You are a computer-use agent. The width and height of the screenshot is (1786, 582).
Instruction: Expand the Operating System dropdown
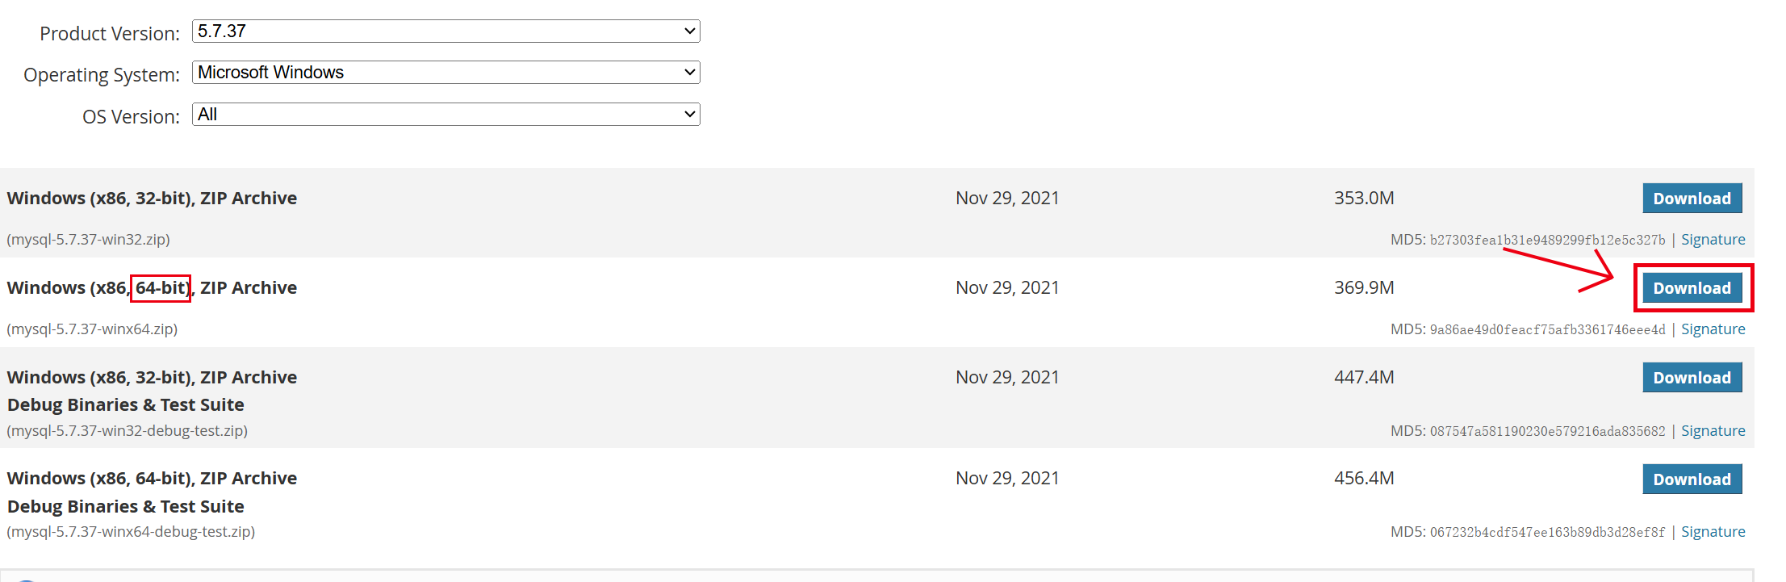tap(445, 73)
